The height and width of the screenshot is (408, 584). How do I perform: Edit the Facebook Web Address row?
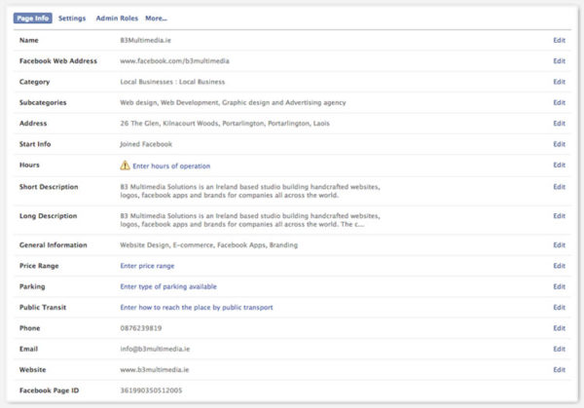coord(559,60)
